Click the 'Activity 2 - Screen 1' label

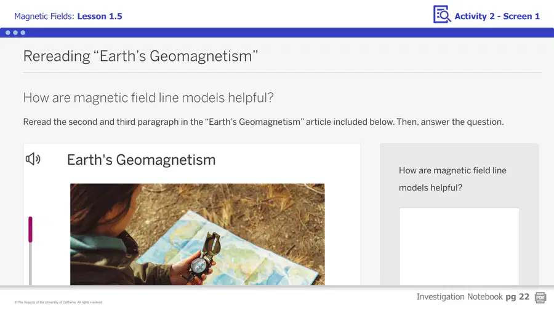coord(497,16)
